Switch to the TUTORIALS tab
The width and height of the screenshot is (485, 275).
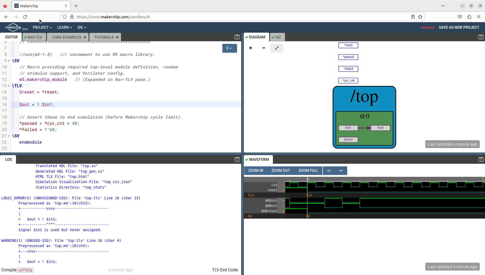click(x=104, y=37)
